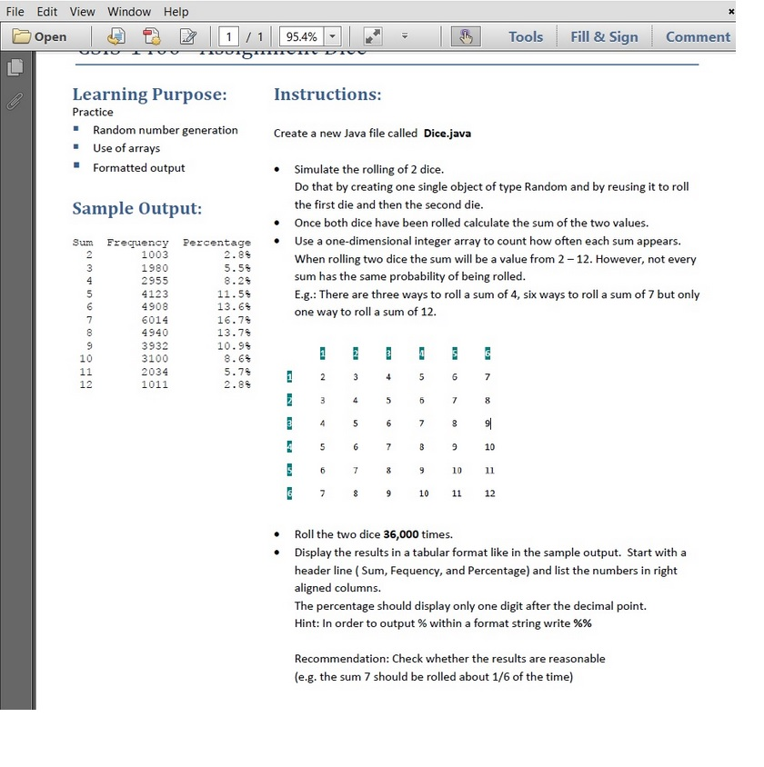Click the Sample Output heading
Screen dimensions: 764x767
coord(137,208)
